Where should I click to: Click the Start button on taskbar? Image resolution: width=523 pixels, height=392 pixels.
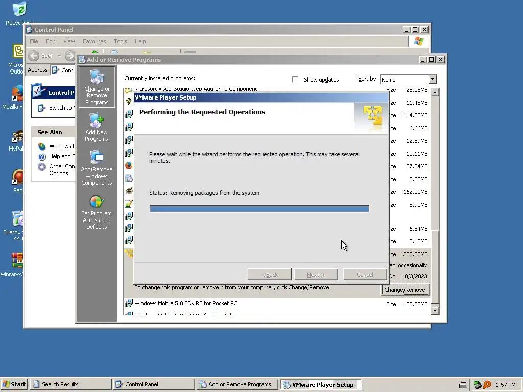click(x=14, y=384)
